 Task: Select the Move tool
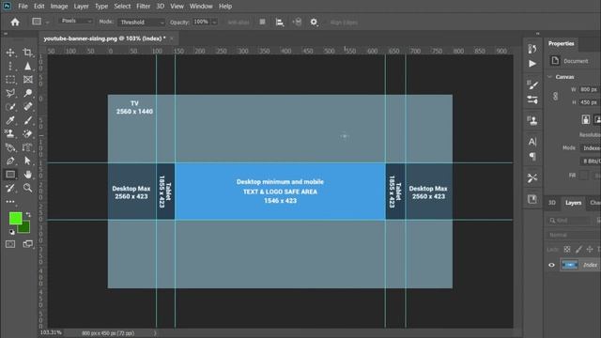coord(10,53)
